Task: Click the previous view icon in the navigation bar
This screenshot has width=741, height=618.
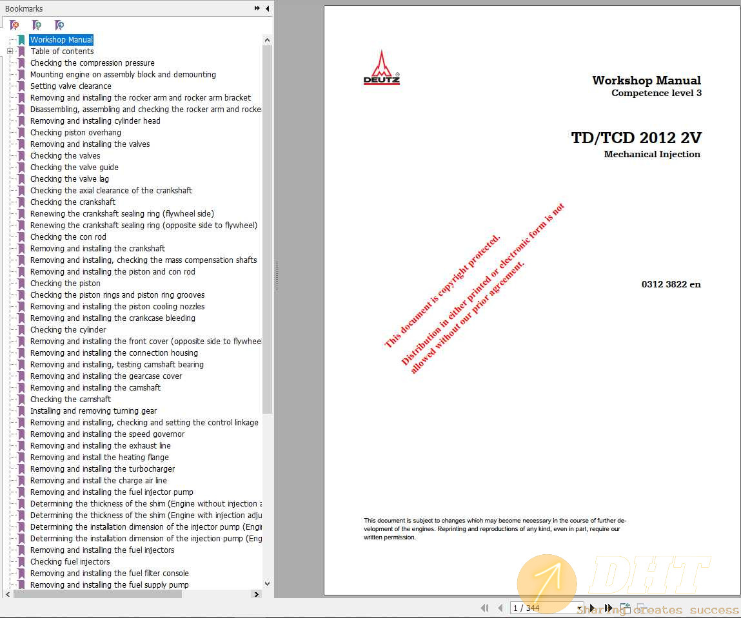Action: [625, 608]
